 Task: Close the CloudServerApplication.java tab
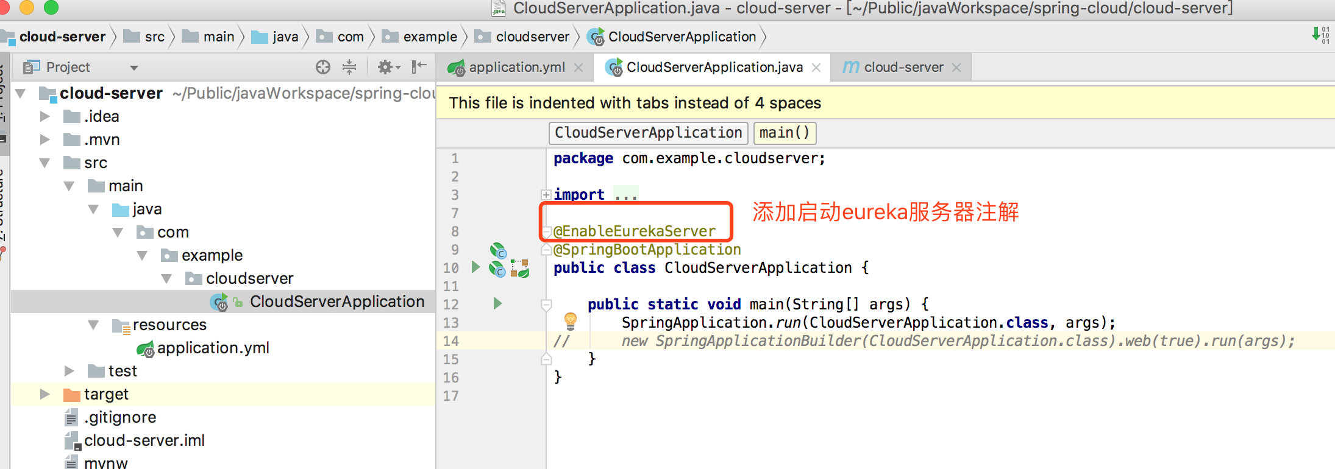pyautogui.click(x=816, y=68)
